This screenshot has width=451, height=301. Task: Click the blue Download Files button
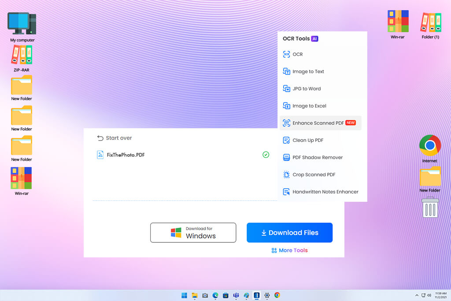pyautogui.click(x=290, y=233)
